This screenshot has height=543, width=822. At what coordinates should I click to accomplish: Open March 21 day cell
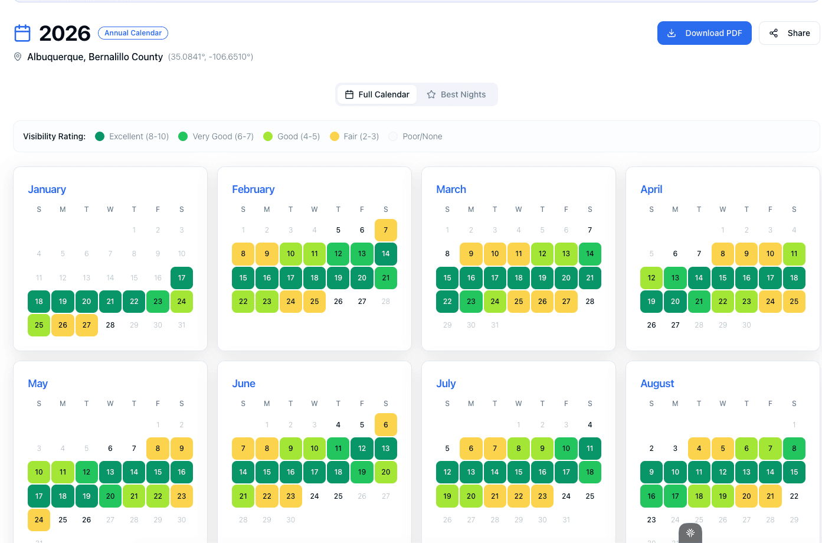pos(590,278)
